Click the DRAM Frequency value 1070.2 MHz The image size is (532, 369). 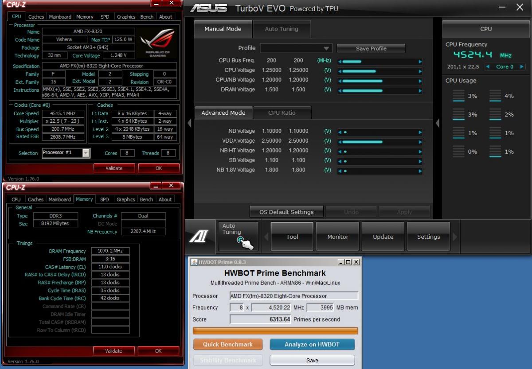click(110, 251)
